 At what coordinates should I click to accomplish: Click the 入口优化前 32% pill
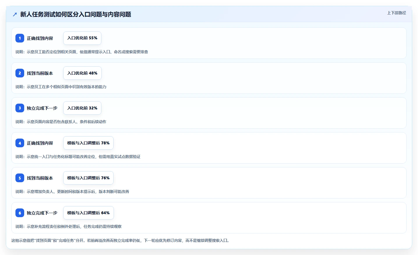coord(82,108)
